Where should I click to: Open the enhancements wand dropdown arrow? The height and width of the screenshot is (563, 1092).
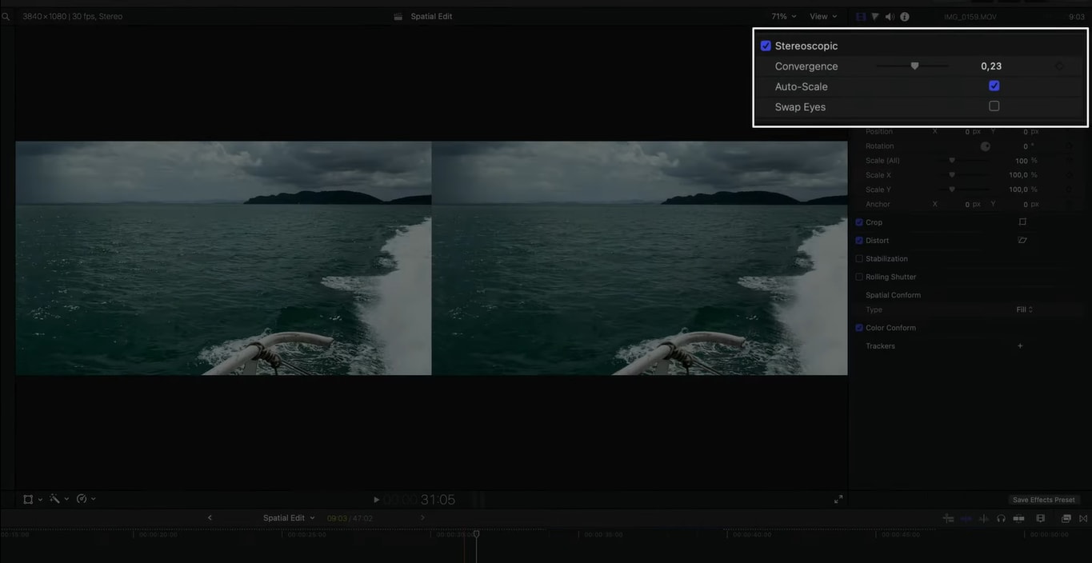[x=66, y=499]
